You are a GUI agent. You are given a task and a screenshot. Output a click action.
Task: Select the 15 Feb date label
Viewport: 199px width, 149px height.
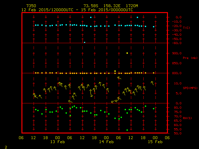155,142
